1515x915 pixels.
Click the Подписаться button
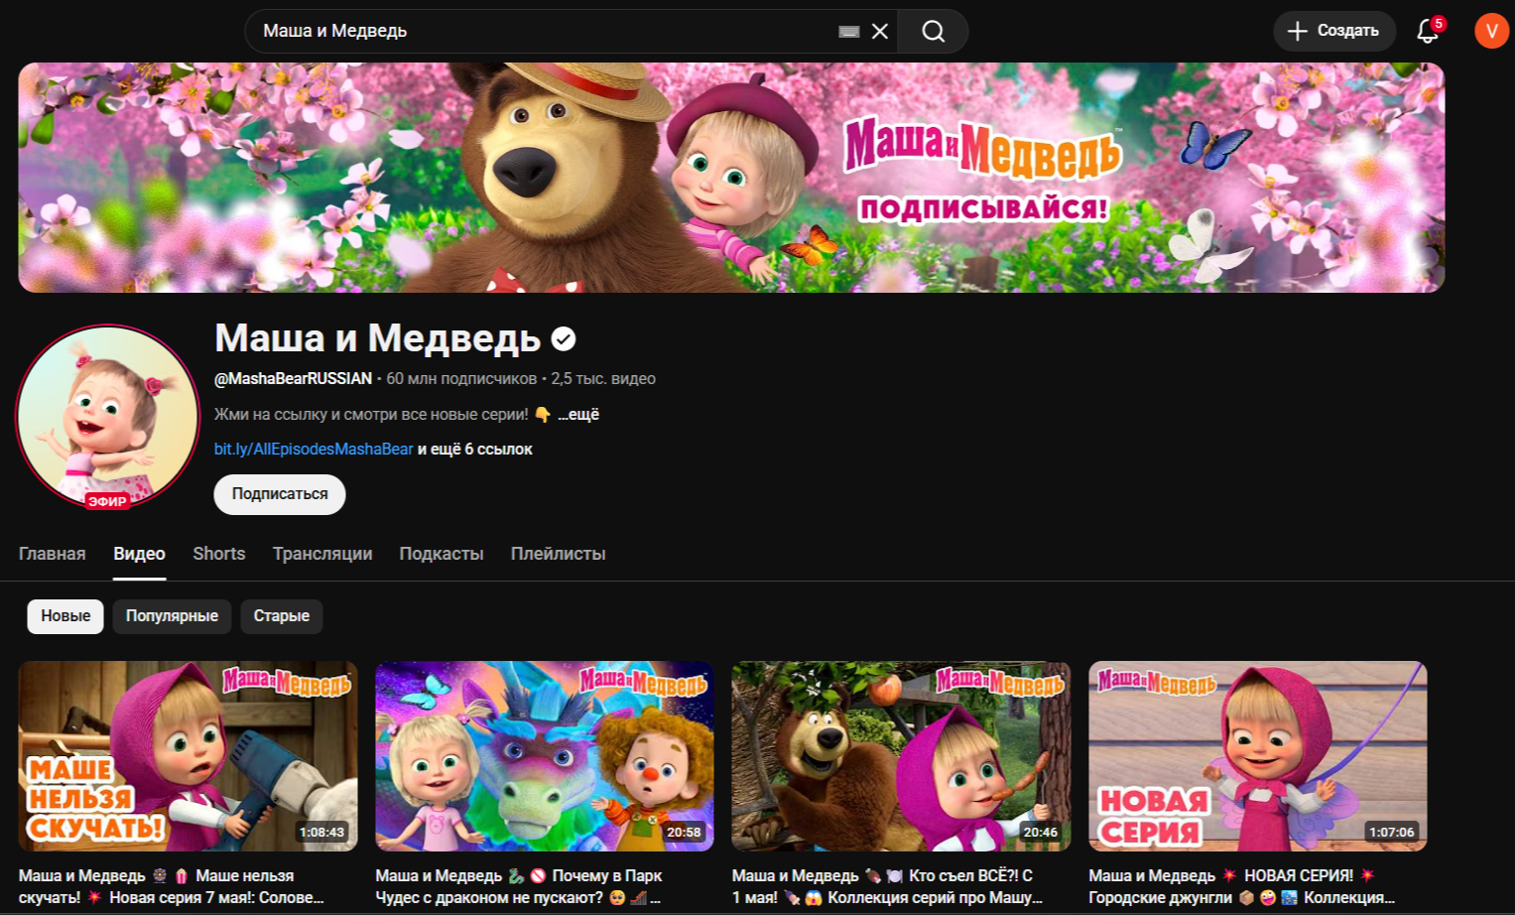coord(280,494)
